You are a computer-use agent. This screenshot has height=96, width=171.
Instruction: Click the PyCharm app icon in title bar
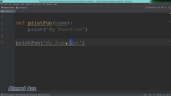(1, 1)
